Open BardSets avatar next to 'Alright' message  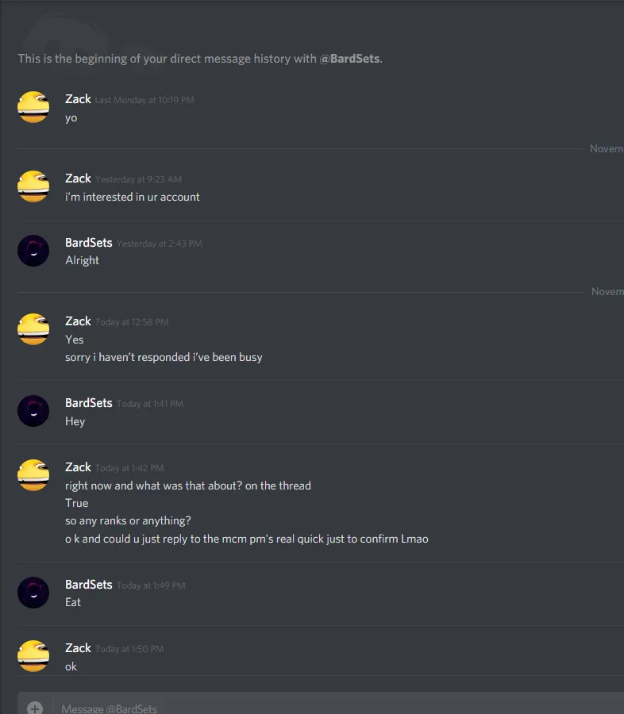point(33,251)
